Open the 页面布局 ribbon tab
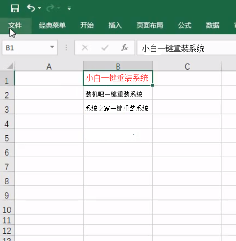This screenshot has height=241, width=236. coord(150,25)
